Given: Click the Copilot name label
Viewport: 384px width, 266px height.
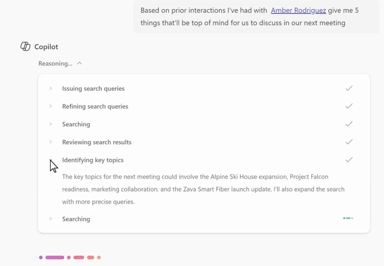Looking at the screenshot, I should [x=46, y=47].
